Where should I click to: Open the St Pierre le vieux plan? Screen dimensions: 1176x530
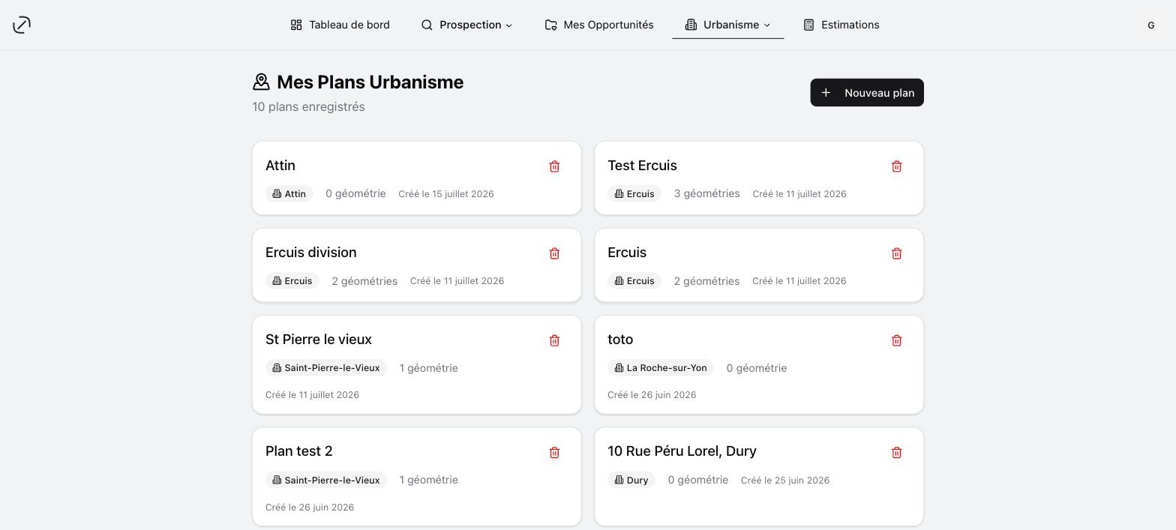[319, 340]
